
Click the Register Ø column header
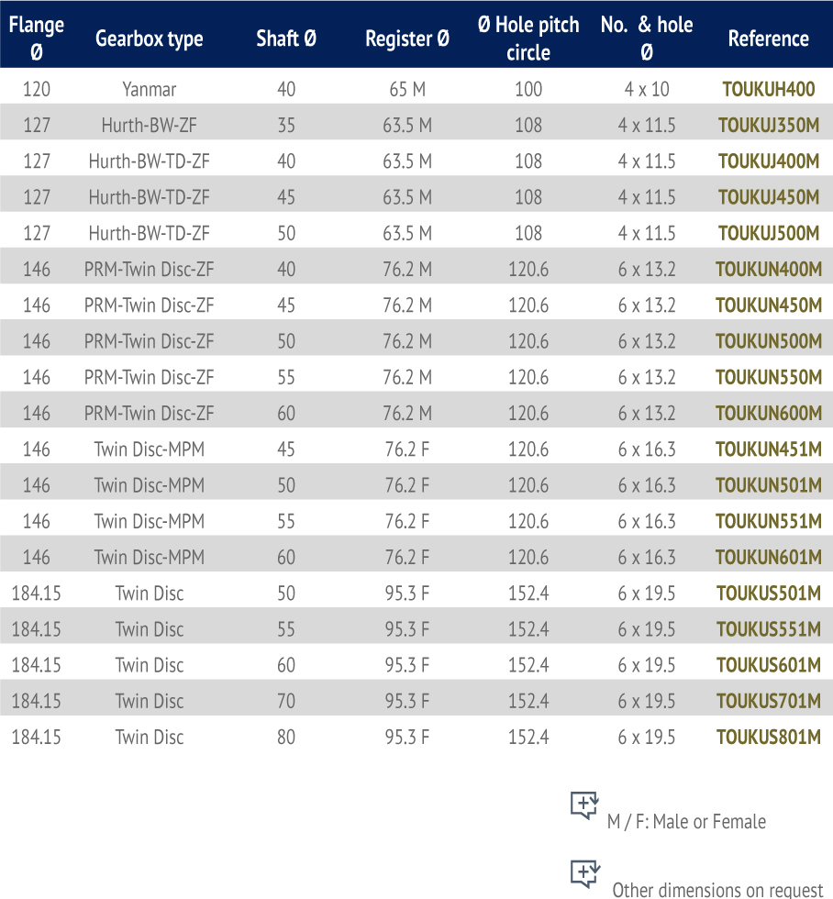point(407,39)
